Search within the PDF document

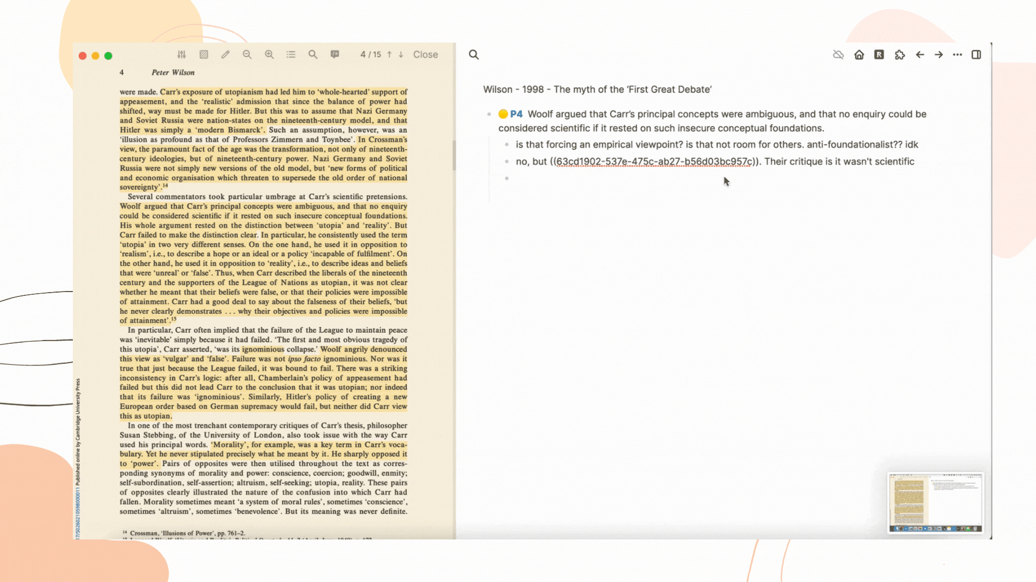coord(313,54)
